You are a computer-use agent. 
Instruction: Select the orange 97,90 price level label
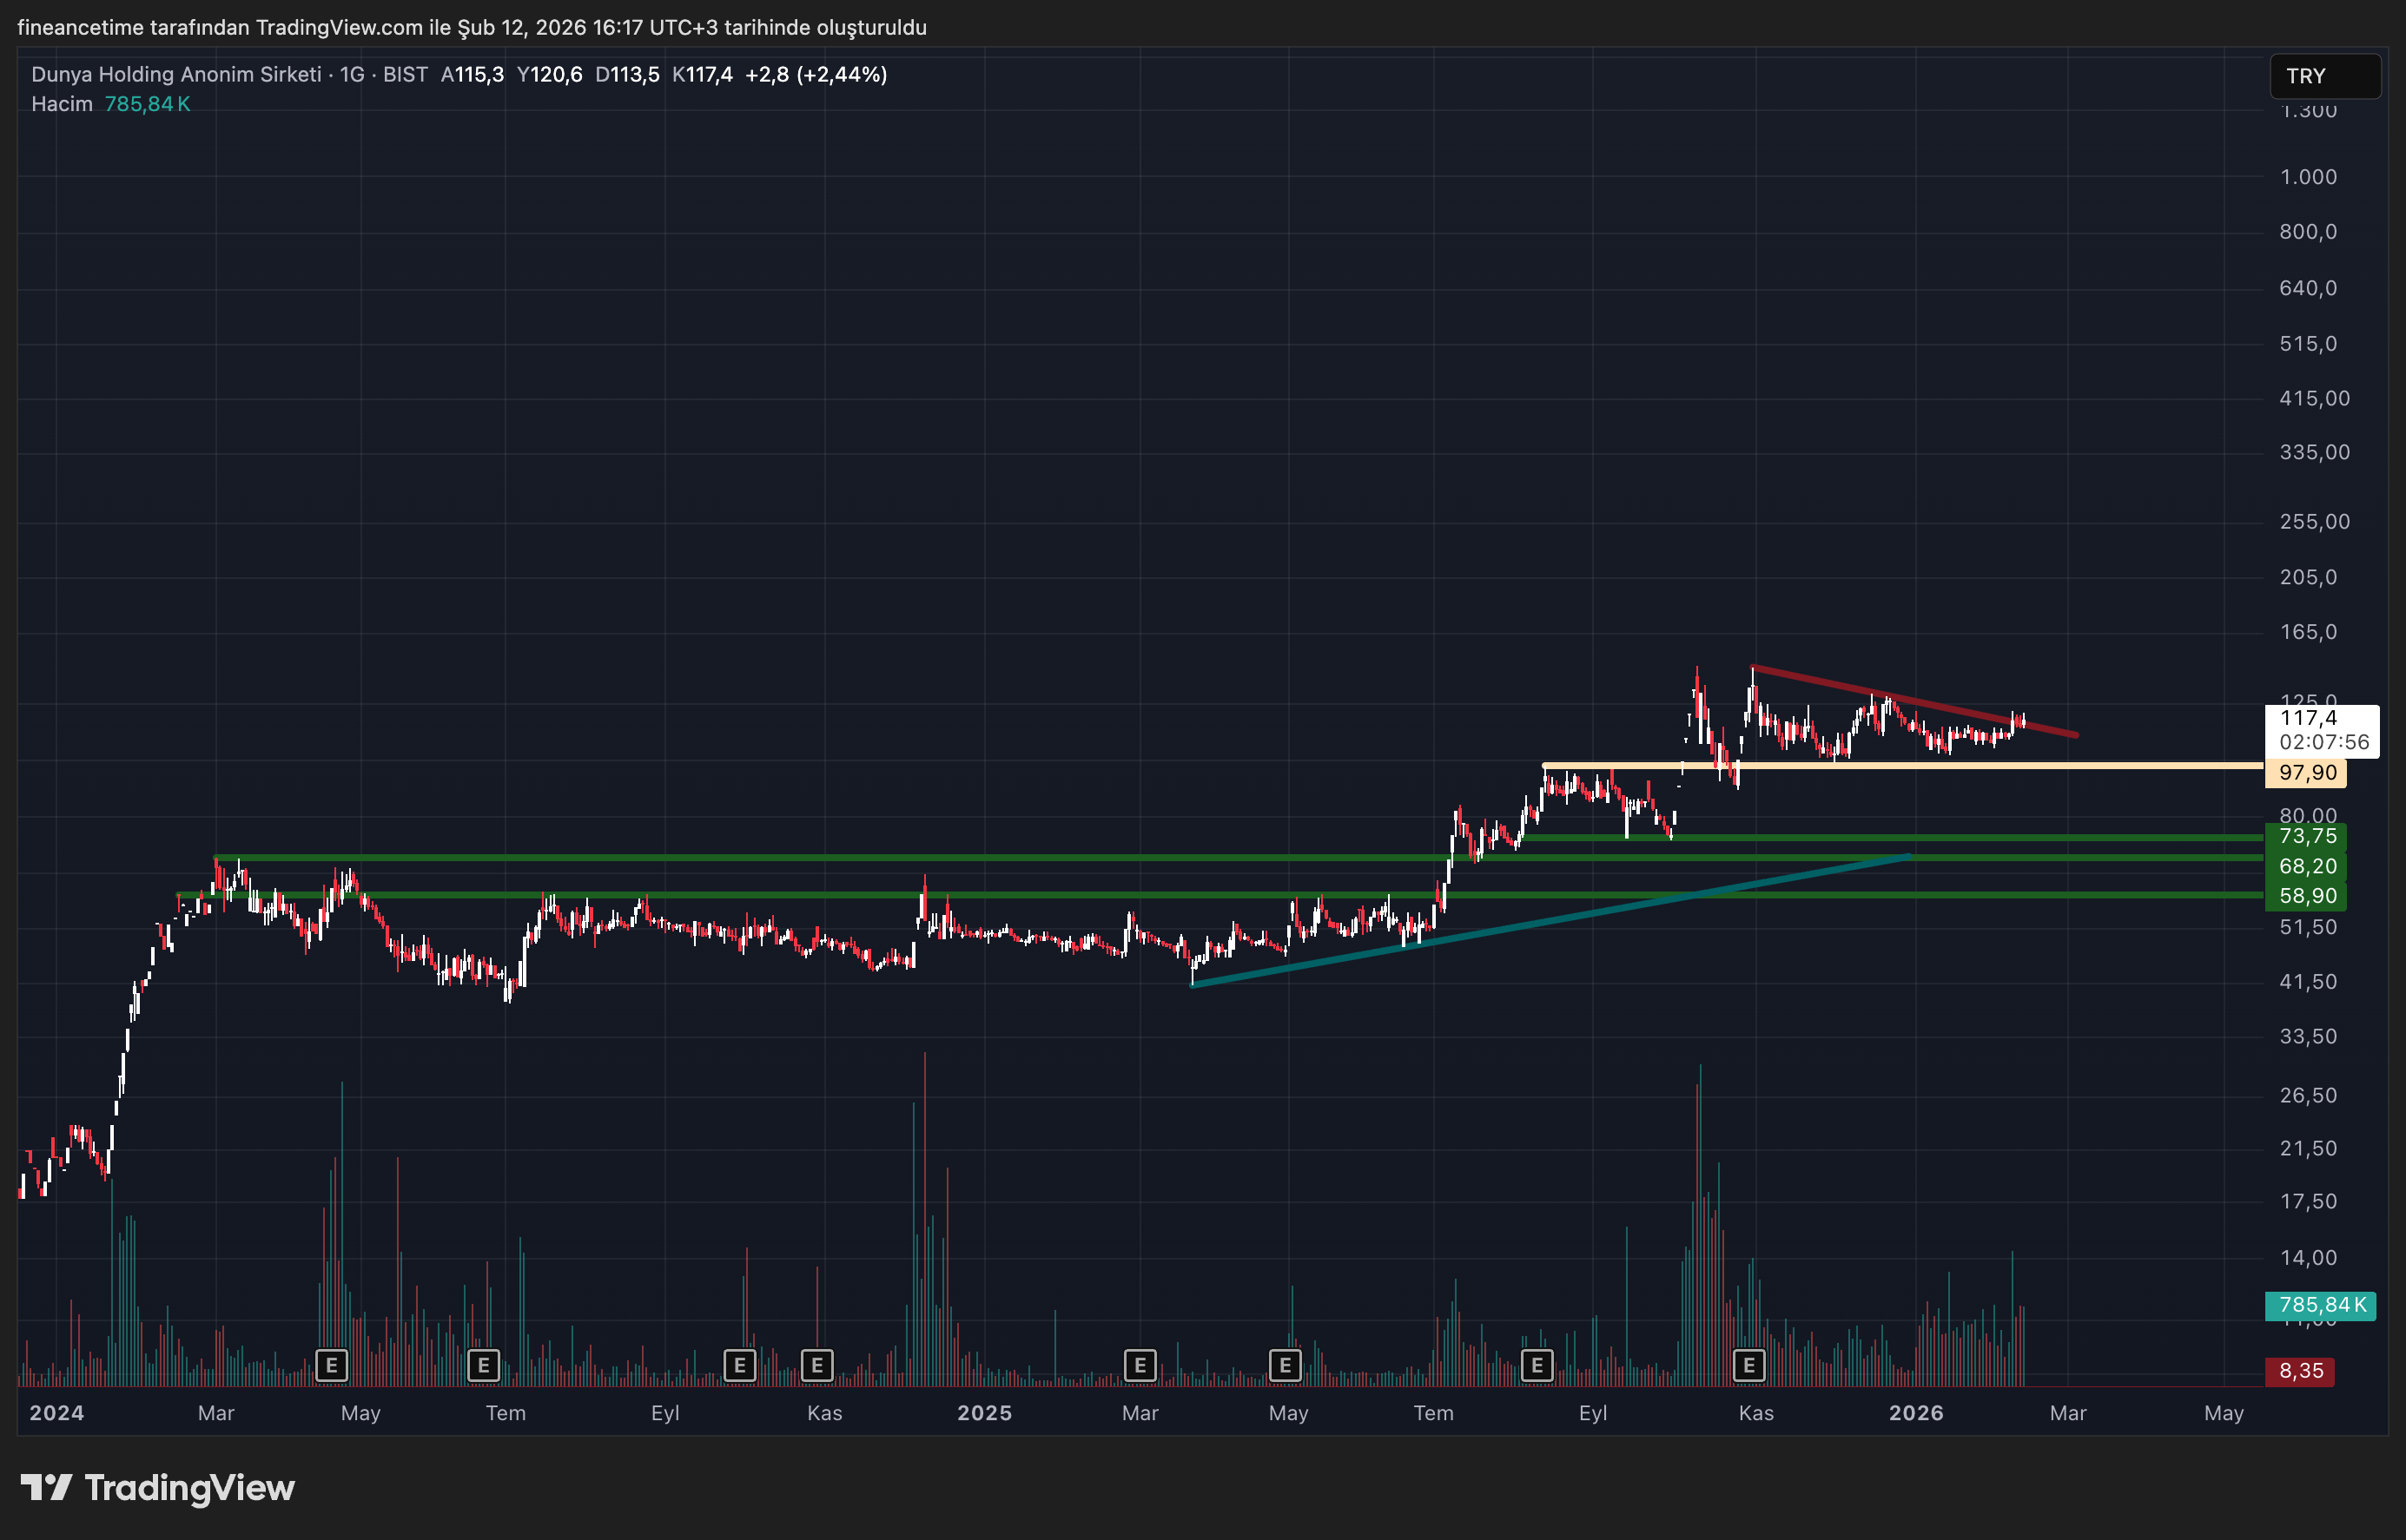(2306, 773)
